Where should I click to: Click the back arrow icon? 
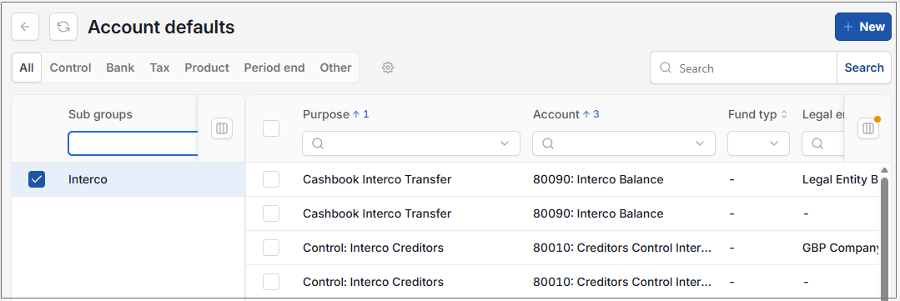point(25,27)
